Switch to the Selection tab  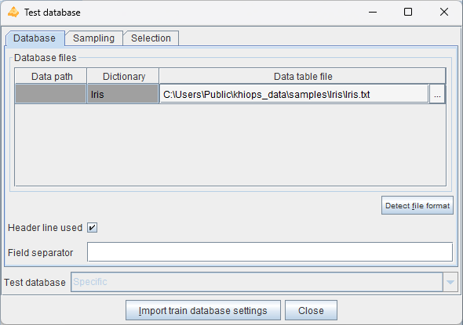[151, 38]
